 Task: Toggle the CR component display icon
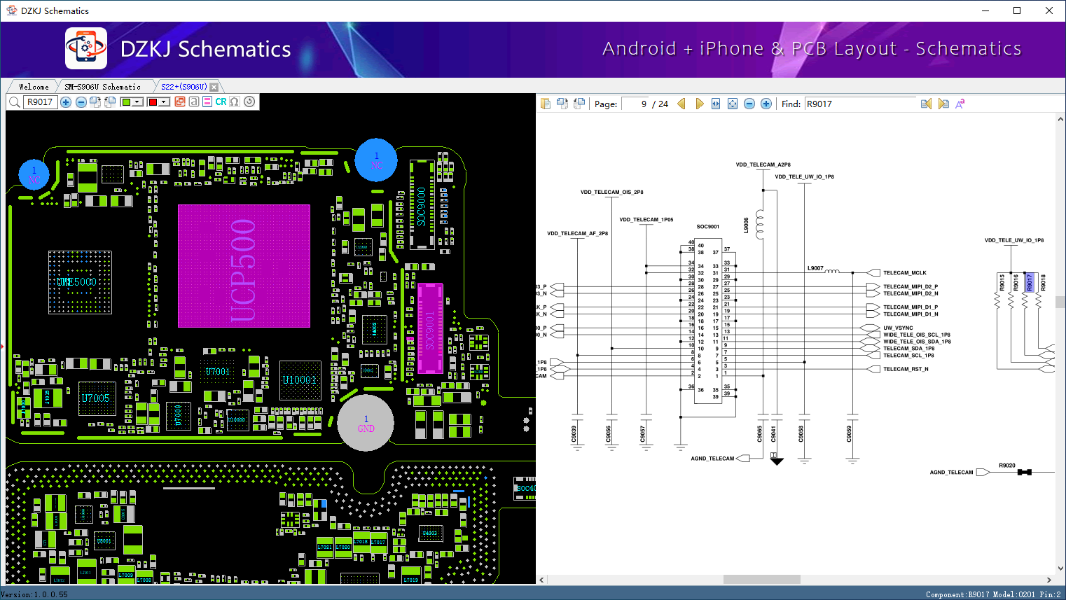[221, 102]
